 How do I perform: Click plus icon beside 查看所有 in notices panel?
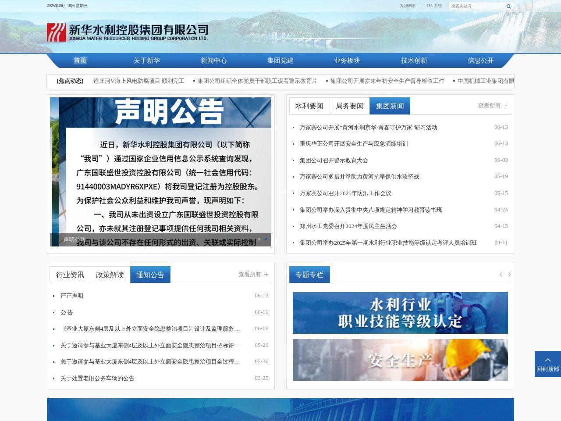266,275
